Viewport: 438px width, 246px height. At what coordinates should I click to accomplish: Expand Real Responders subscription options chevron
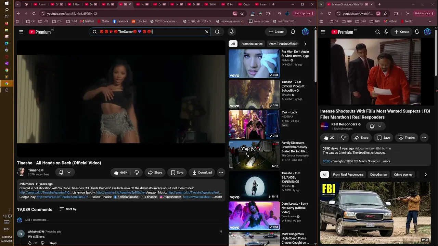pos(379,126)
